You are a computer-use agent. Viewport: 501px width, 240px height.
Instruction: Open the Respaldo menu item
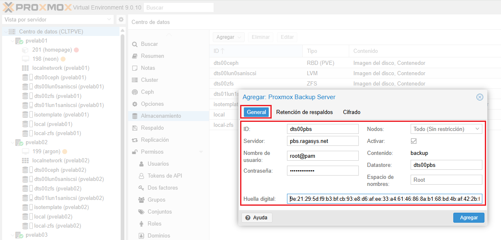[x=168, y=128]
